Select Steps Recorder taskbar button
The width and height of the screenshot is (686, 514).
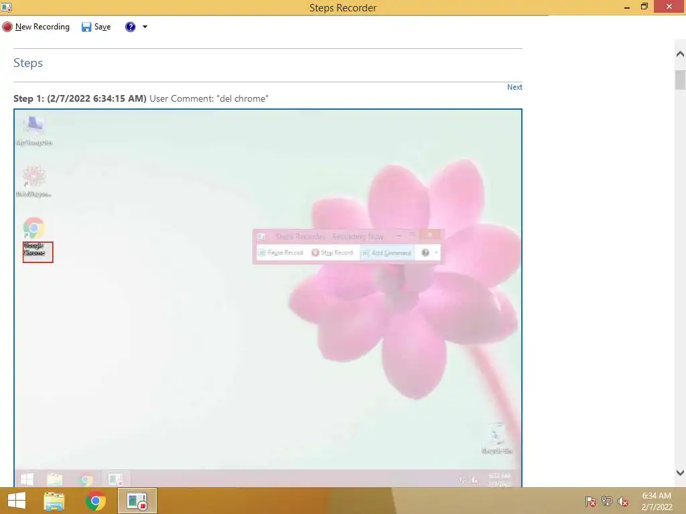(137, 501)
